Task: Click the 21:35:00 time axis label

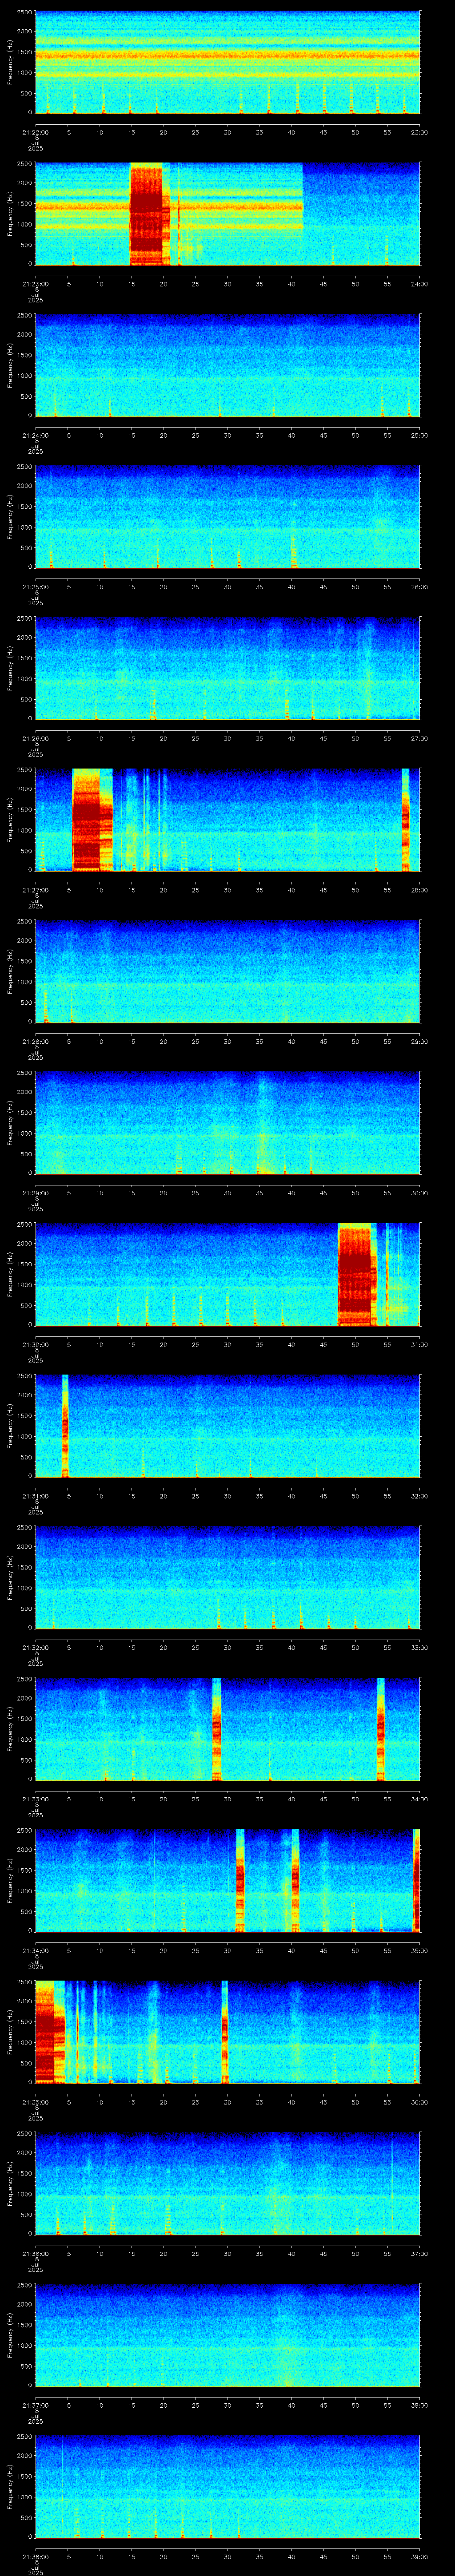Action: (x=35, y=2102)
